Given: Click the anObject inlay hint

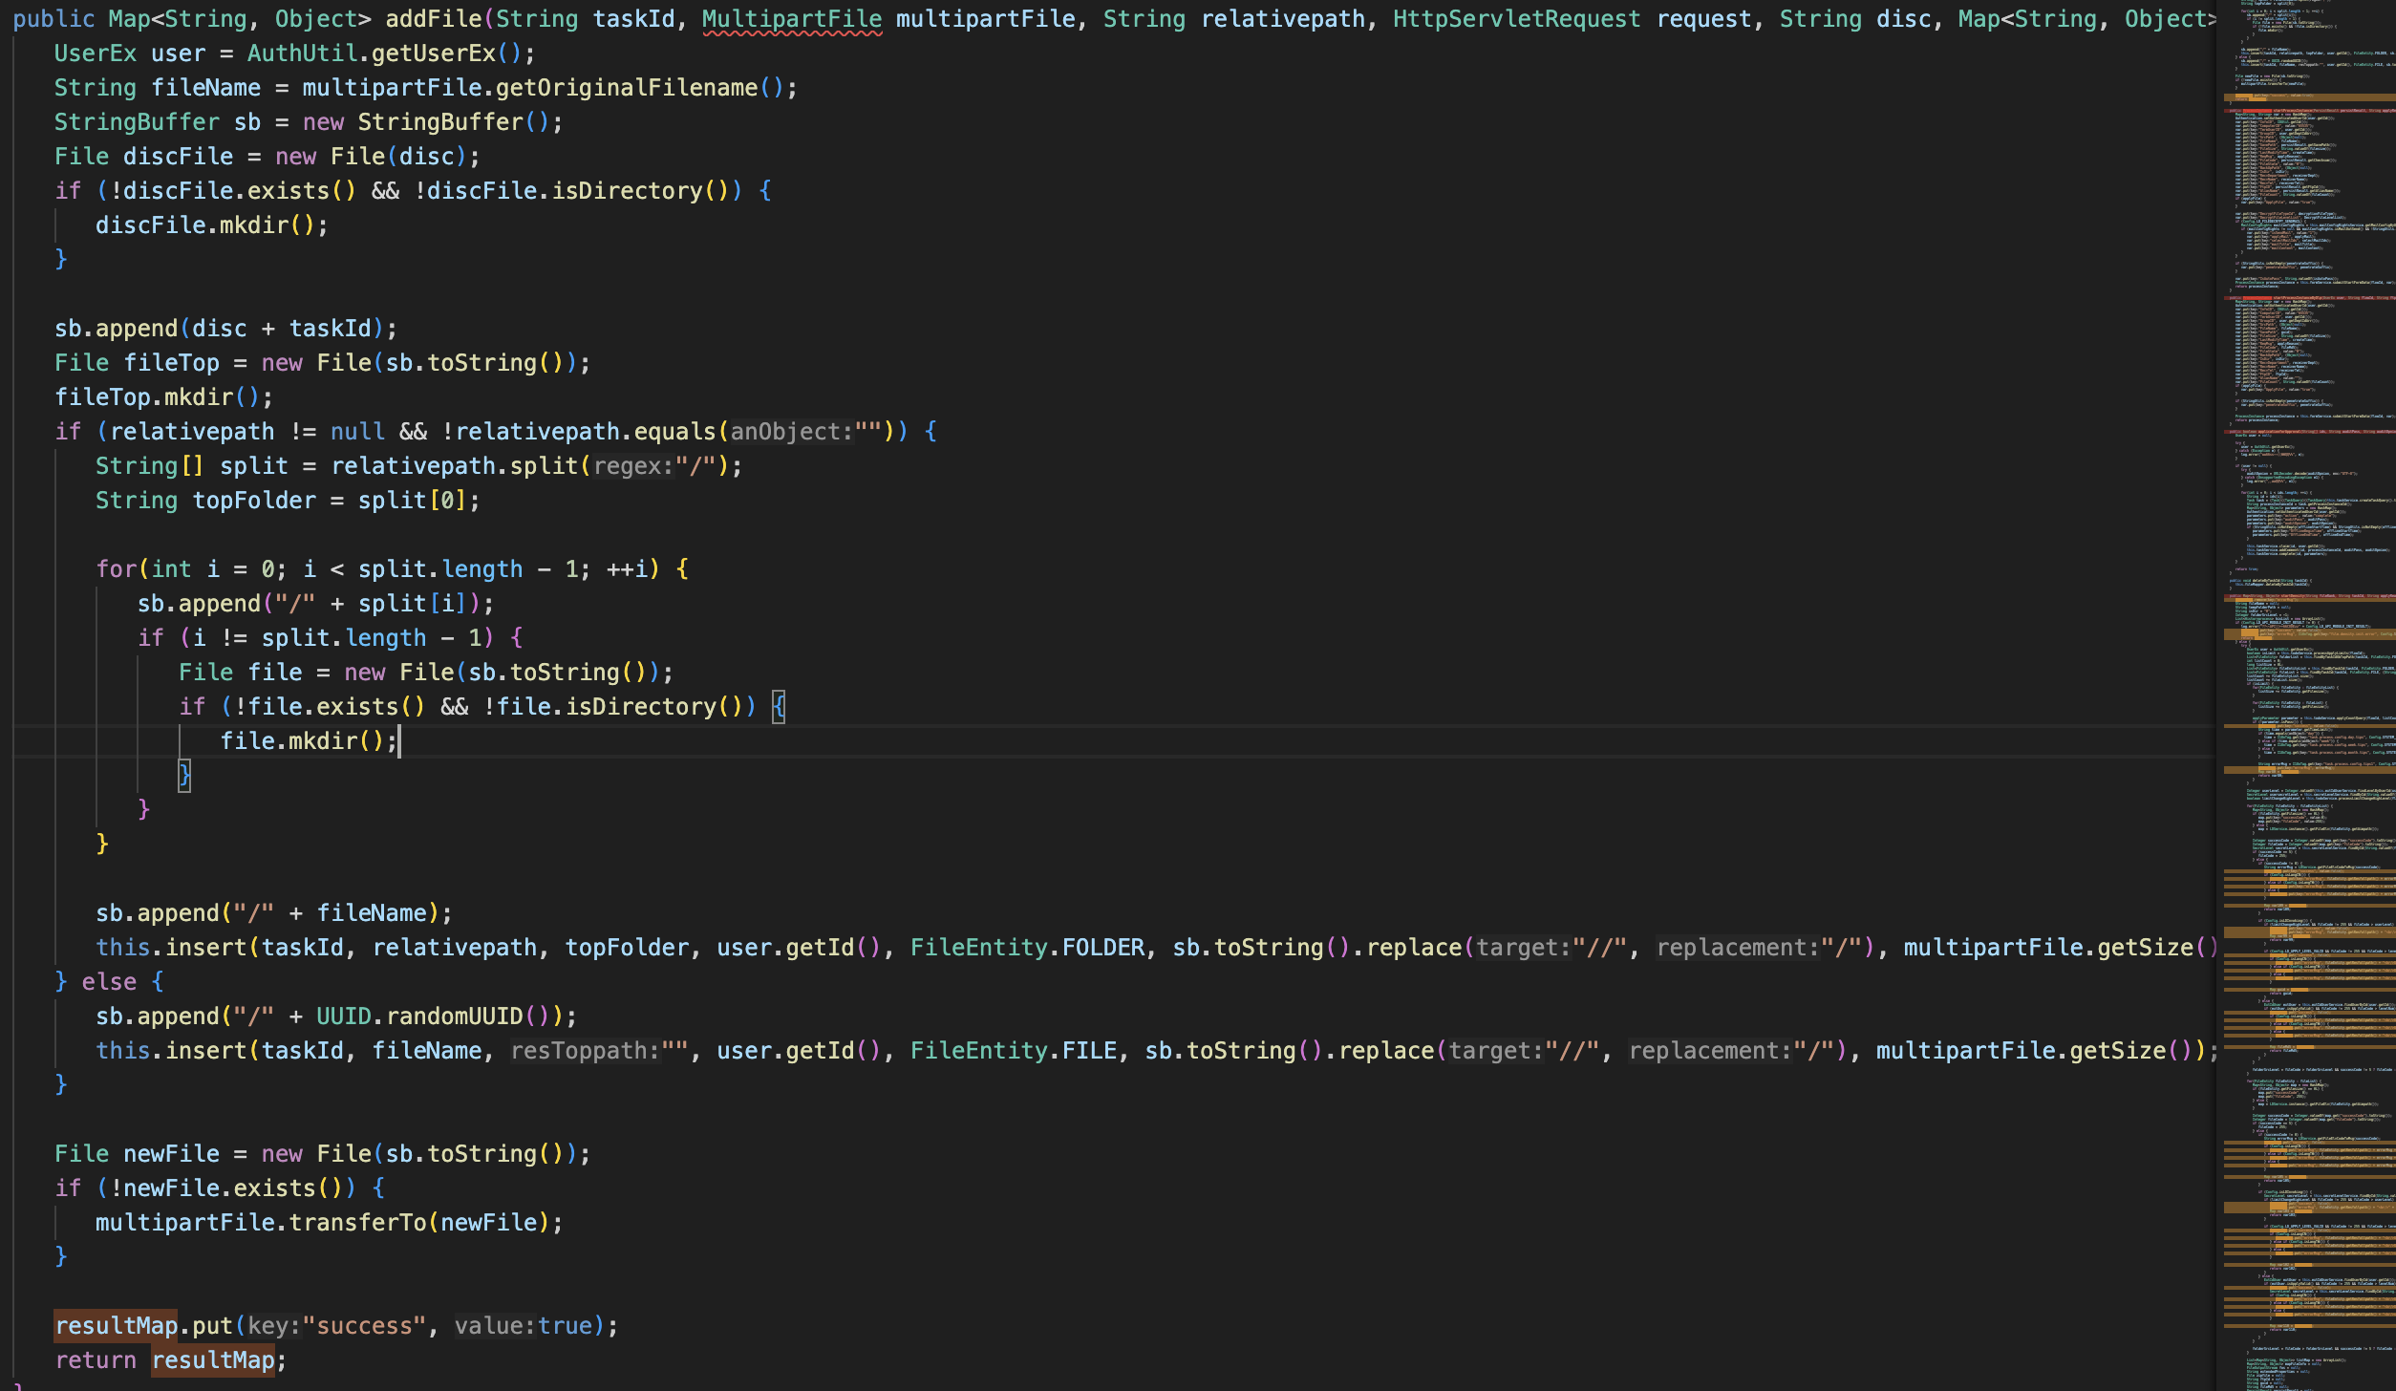Looking at the screenshot, I should tap(791, 432).
